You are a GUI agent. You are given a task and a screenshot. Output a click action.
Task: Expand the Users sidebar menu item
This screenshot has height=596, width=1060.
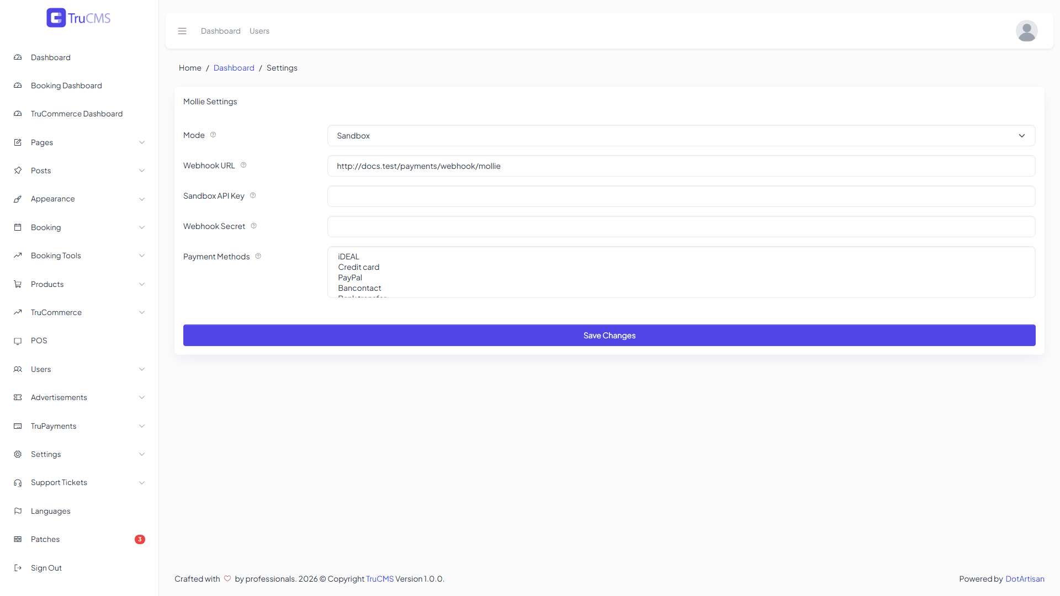[79, 369]
